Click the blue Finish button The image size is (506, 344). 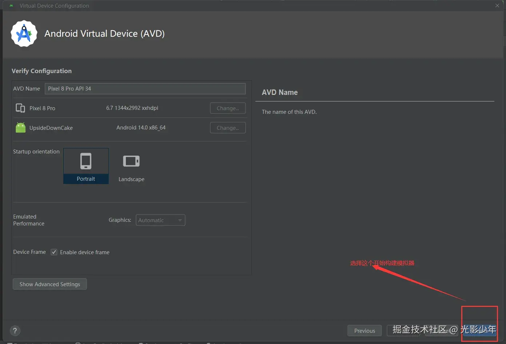pos(479,331)
